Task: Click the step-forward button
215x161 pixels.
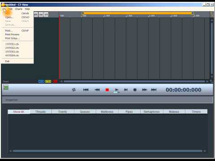Action: [126, 89]
